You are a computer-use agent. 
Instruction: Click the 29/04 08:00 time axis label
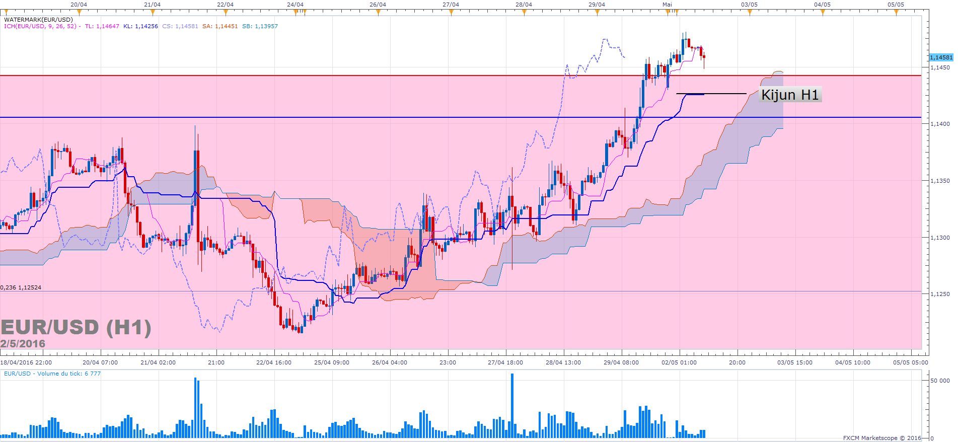point(621,362)
